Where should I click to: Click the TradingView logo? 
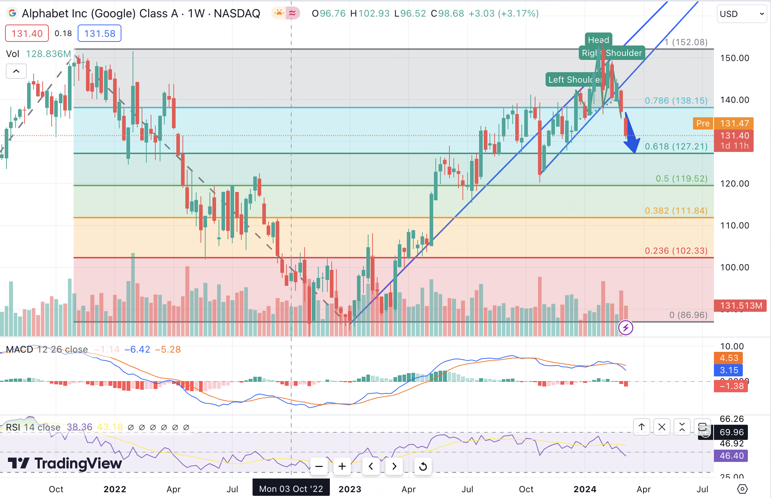(x=65, y=463)
